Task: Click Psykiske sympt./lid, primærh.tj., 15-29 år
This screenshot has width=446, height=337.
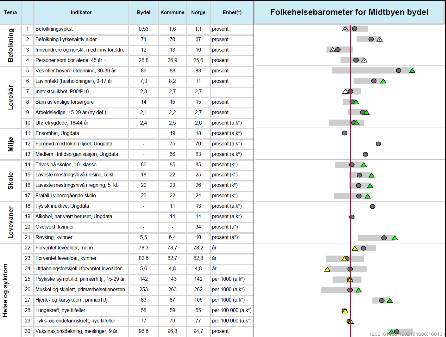Action: 80,279
